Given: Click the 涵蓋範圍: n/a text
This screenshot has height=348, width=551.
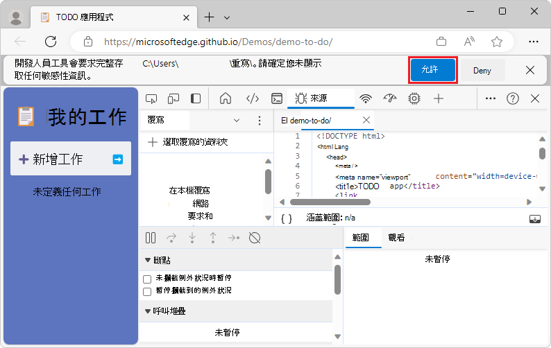Looking at the screenshot, I should (x=331, y=218).
